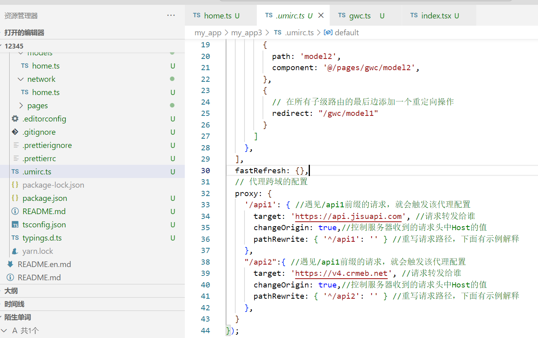Select .umirc.ts in the file tree

click(x=92, y=172)
